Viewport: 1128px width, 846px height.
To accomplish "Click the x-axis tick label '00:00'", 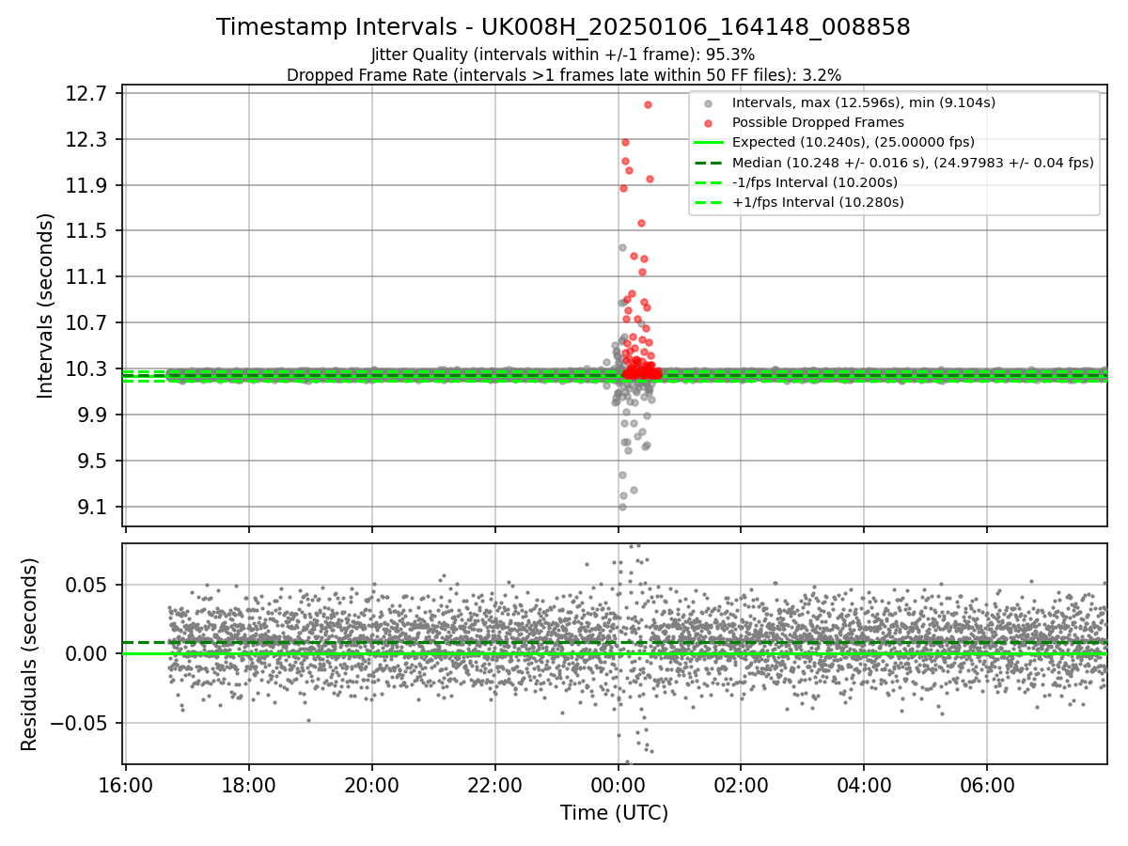I will [618, 785].
